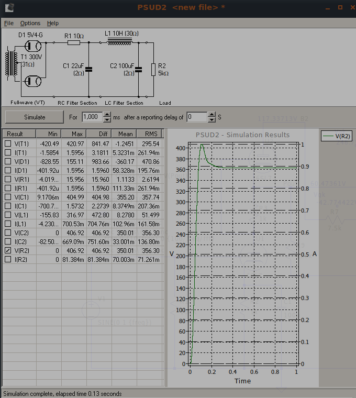Select the R1 10Ω resistor symbol
Screen dimensions: 356x398
tap(74, 42)
